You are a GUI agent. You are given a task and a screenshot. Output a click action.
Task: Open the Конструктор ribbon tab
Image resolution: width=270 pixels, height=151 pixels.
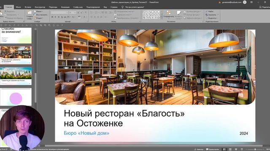(x=40, y=7)
